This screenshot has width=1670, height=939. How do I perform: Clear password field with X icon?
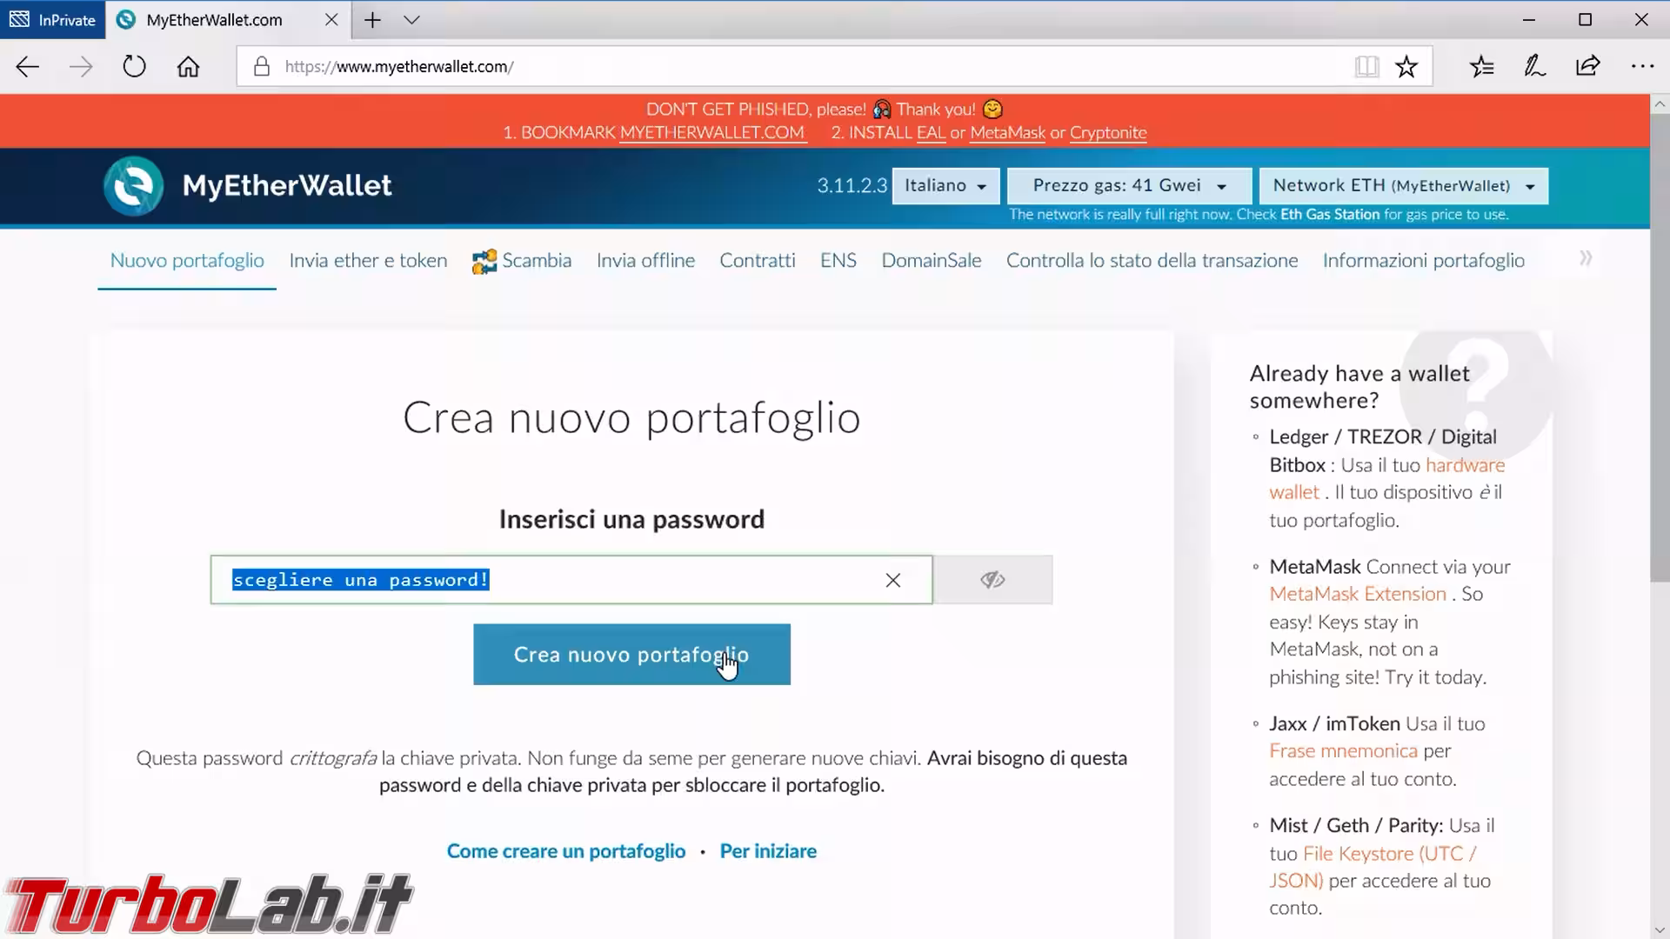[892, 580]
